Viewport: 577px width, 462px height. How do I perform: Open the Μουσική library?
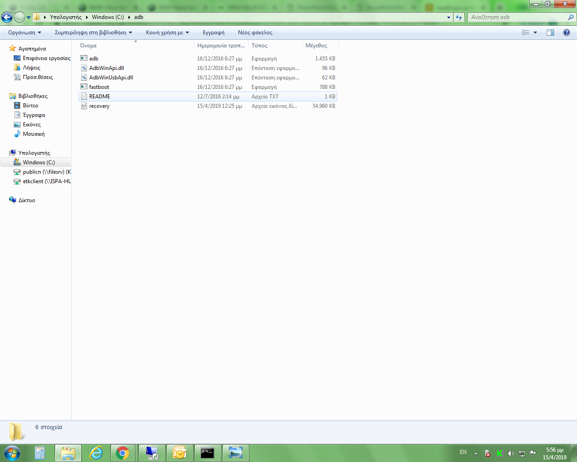click(34, 134)
